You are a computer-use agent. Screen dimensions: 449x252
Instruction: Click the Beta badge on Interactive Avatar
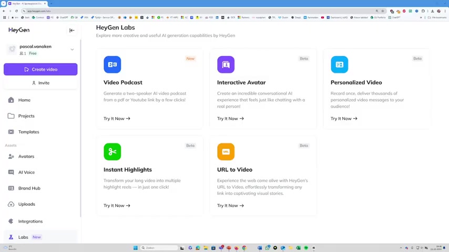click(304, 59)
